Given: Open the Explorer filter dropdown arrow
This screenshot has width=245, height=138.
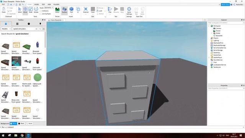Looking at the screenshot, I should (x=244, y=23).
